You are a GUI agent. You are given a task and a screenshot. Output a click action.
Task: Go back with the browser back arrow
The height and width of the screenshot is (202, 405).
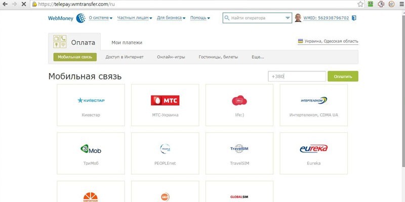5,4
